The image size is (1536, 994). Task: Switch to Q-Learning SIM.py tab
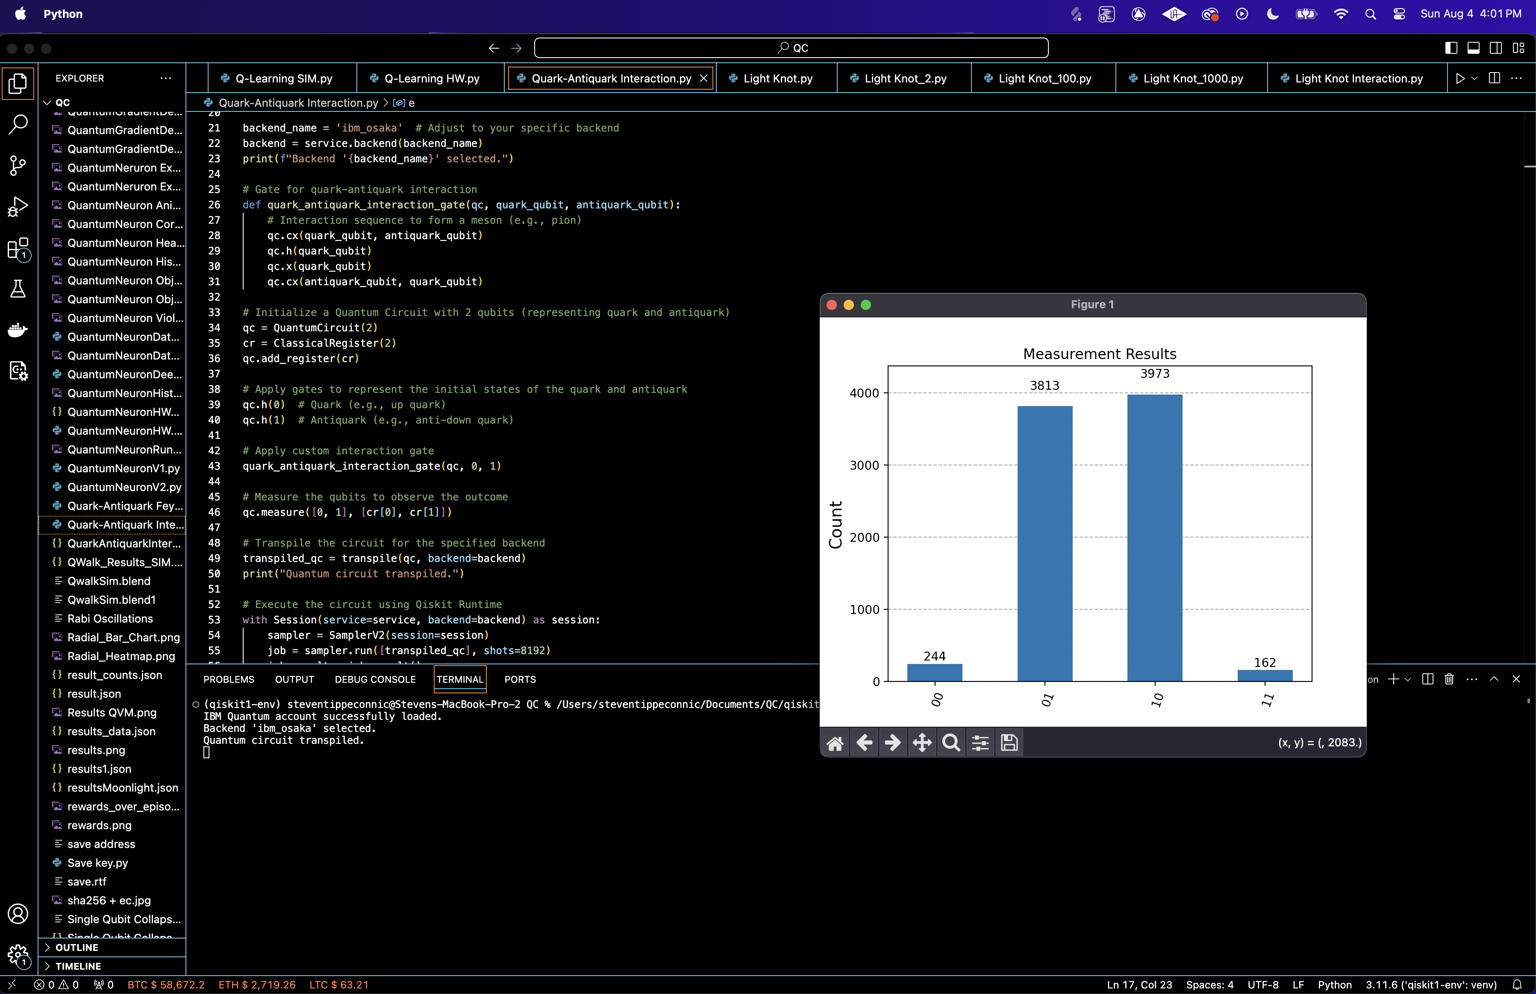(x=282, y=78)
